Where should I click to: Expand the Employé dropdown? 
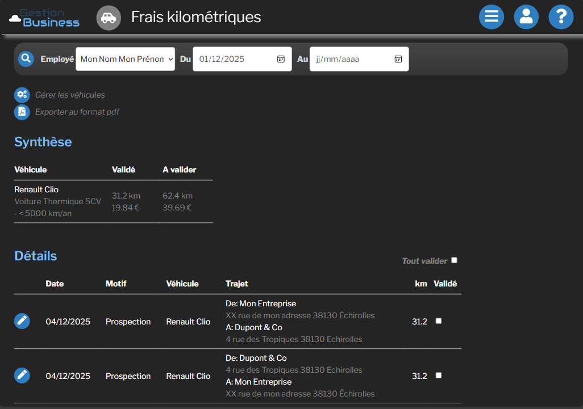click(x=125, y=59)
